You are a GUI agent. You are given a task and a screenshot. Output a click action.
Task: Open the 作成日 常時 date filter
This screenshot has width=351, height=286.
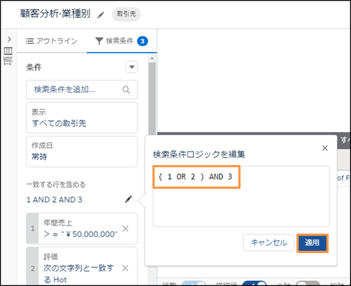point(82,152)
